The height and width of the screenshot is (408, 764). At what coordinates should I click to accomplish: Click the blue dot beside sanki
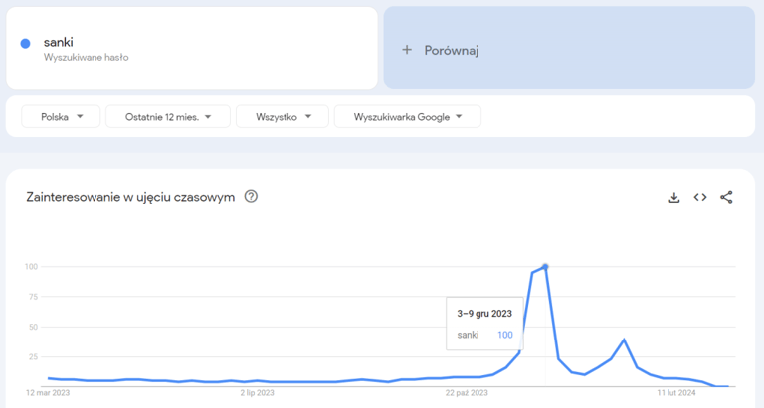click(25, 43)
